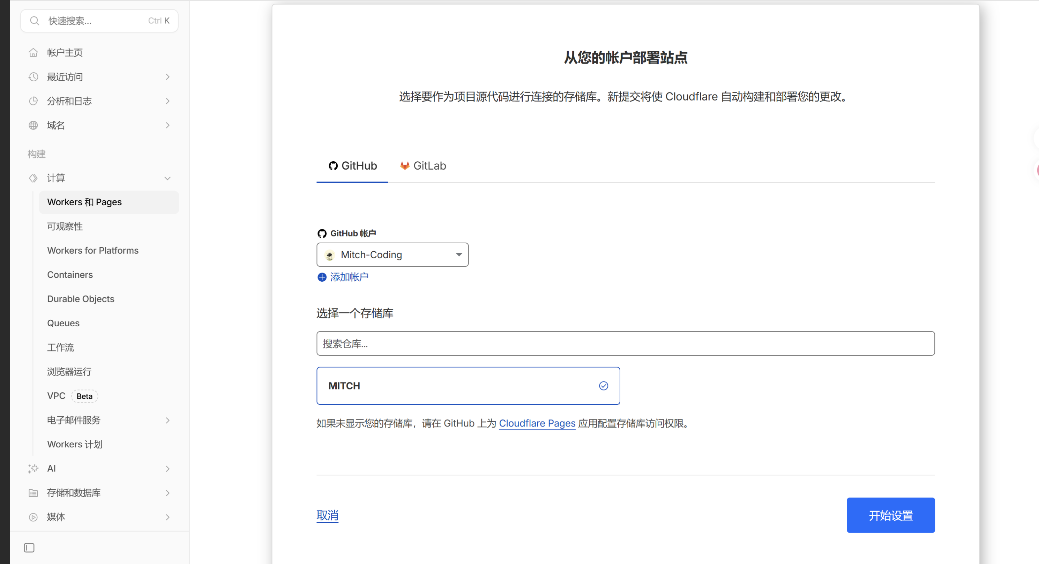Click the Beta badge next to VPC
The width and height of the screenshot is (1039, 564).
coord(85,396)
